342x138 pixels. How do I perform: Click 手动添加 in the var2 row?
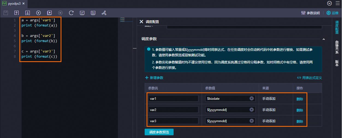(x=269, y=110)
